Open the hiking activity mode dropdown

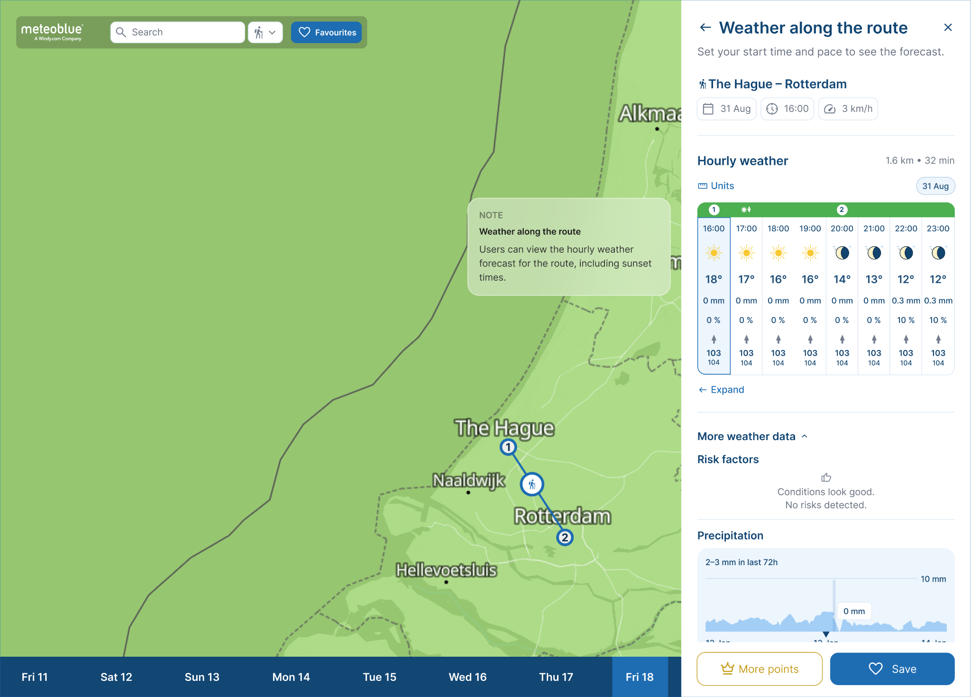tap(266, 32)
